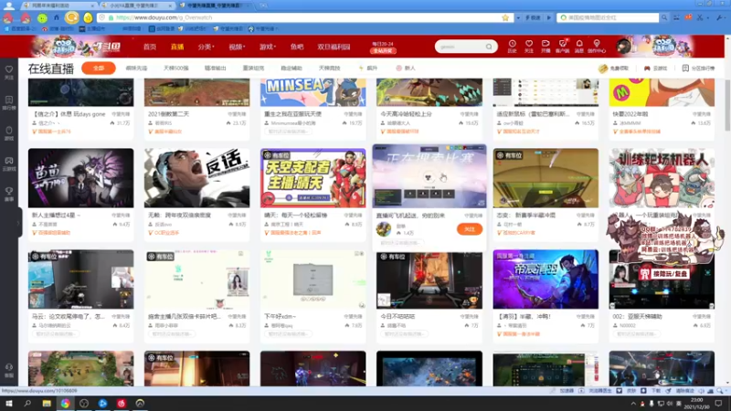Viewport: 731px width, 411px height.
Task: Click the page vertical scrollbar thumb
Action: [727, 106]
